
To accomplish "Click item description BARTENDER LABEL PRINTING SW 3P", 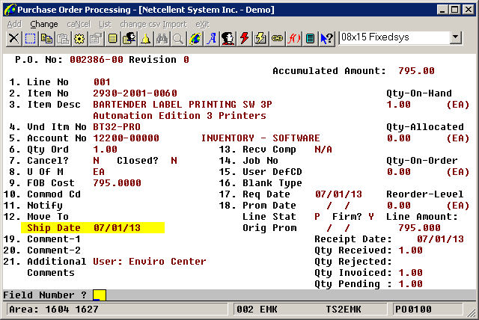I will click(183, 105).
